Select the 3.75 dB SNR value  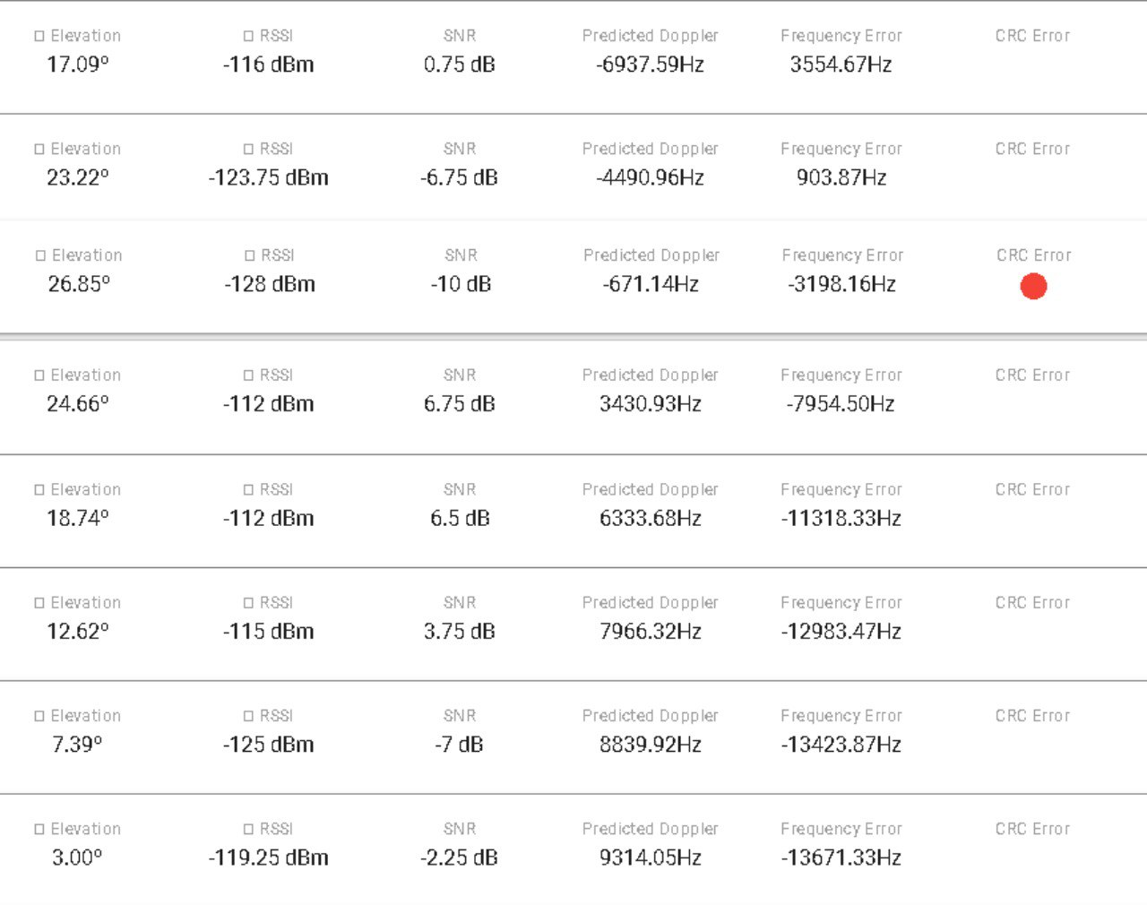point(459,632)
